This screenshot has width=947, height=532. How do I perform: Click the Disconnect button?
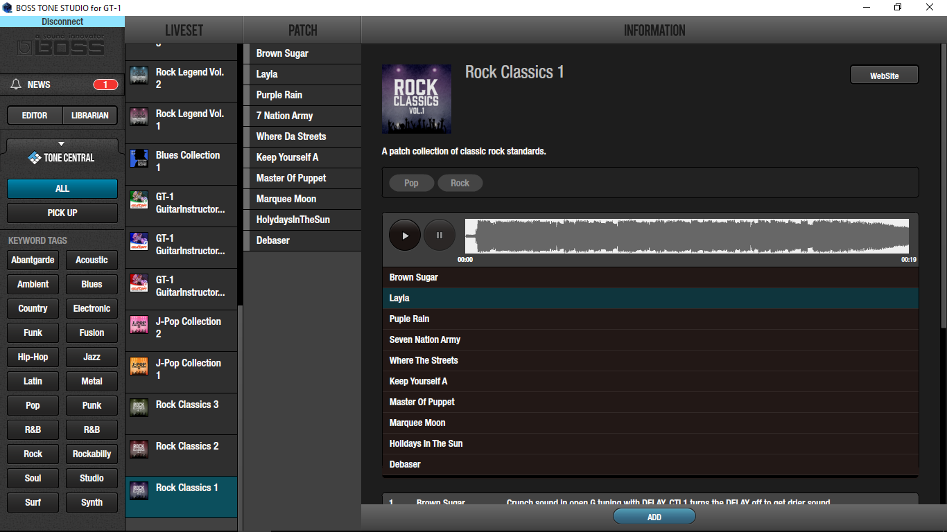[62, 21]
